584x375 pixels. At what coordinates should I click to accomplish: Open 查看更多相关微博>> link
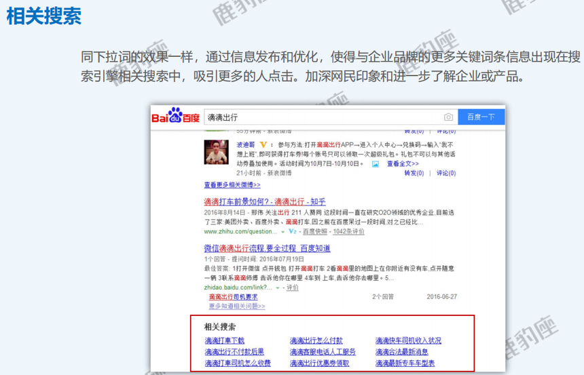click(232, 185)
